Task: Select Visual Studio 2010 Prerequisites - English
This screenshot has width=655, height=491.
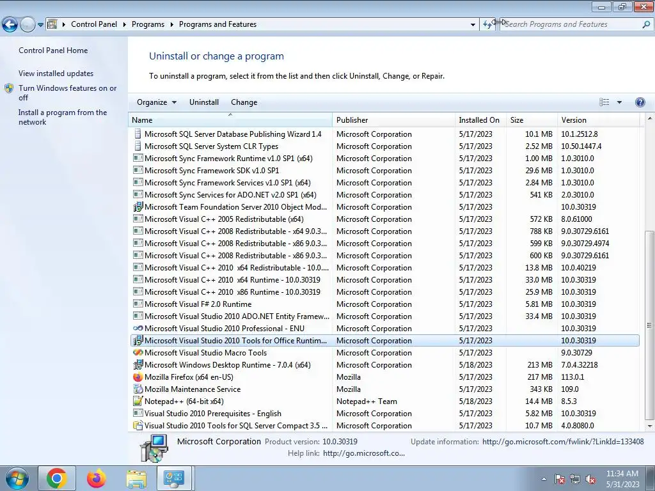Action: pyautogui.click(x=384, y=414)
